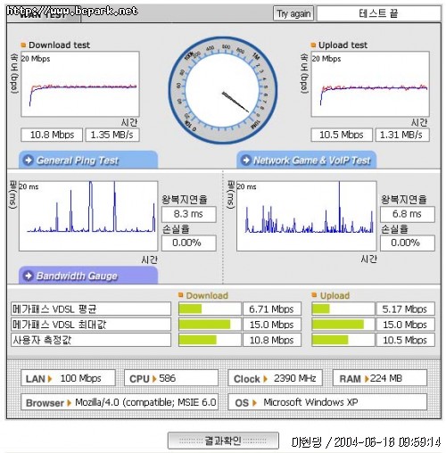Click the orange bullet beside Bandwidth Upload heading

tap(314, 295)
